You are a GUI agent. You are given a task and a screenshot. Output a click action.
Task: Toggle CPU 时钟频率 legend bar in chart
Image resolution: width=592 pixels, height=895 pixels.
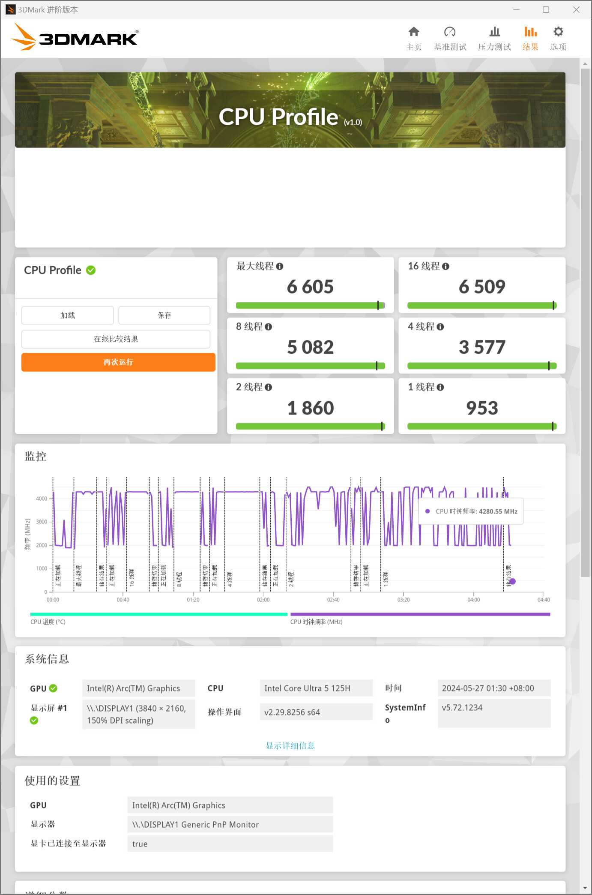tap(420, 614)
